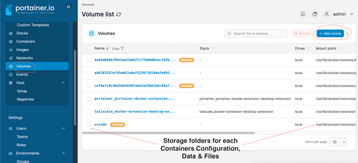Click the portainer.io logo
Image resolution: width=358 pixels, height=163 pixels.
click(x=30, y=9)
